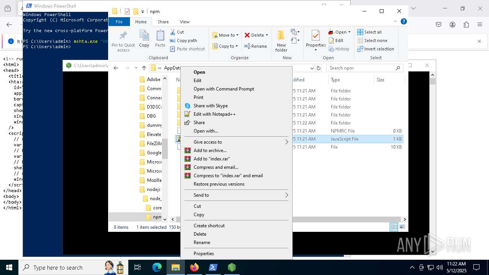Open the Move to dropdown
Screen dimensions: 489x275
point(225,35)
